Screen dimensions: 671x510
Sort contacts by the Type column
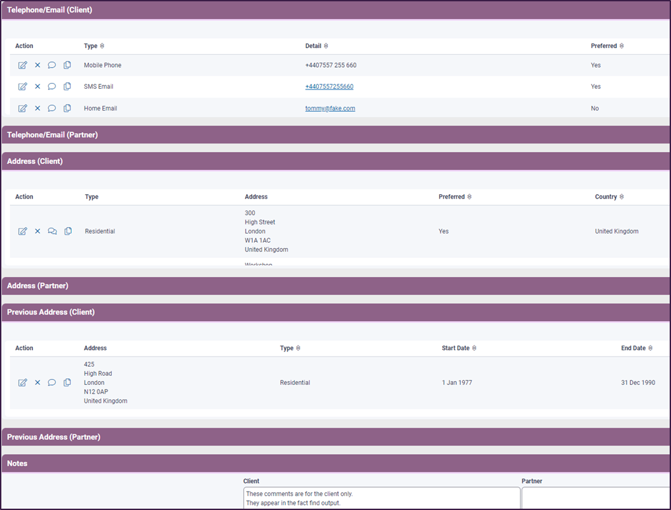(x=101, y=45)
